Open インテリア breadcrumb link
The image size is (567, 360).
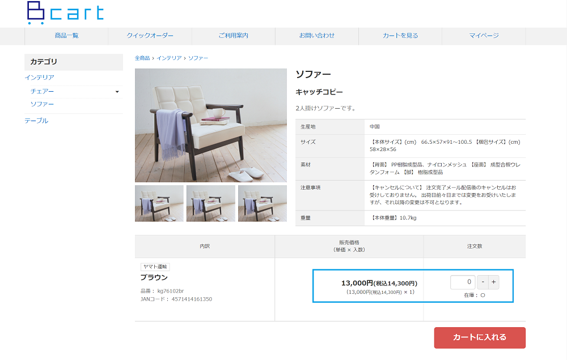point(169,58)
